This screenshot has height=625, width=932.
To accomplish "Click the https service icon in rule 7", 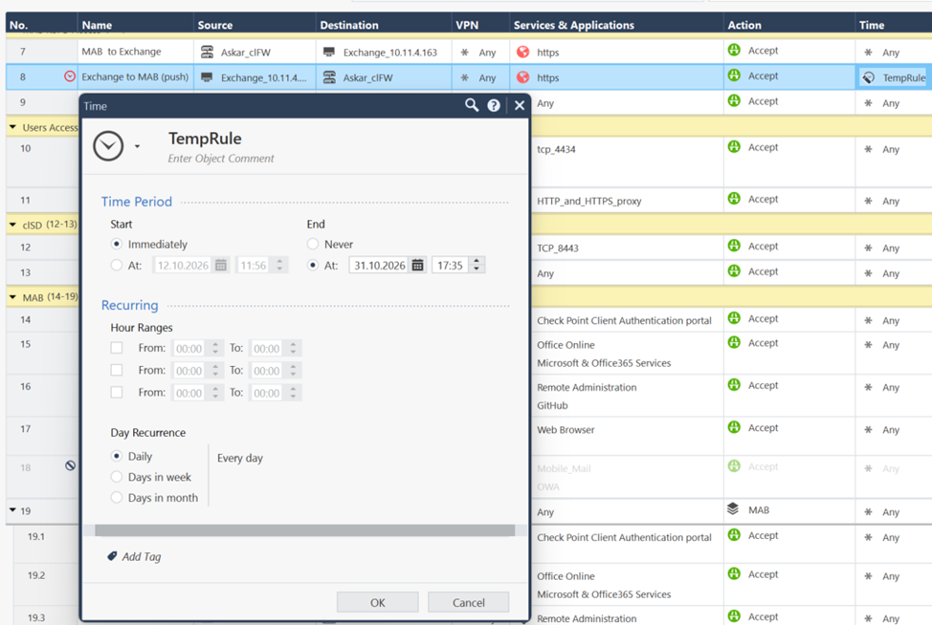I will tap(523, 53).
